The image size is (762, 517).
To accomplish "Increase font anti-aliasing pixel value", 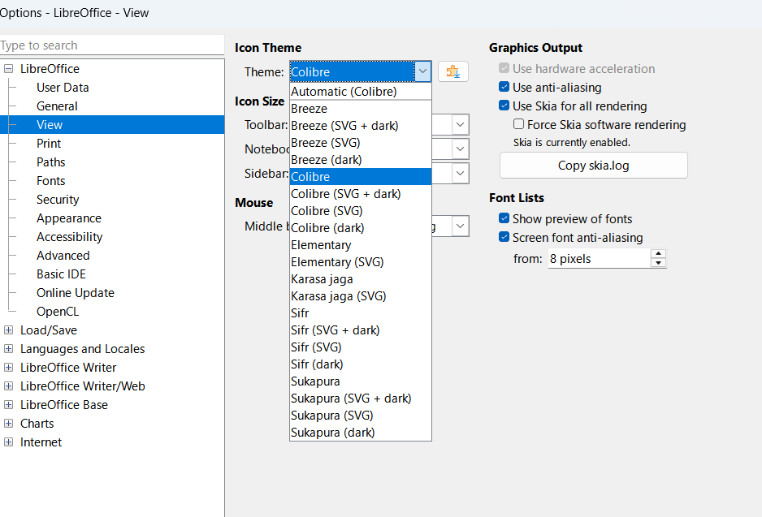I will pyautogui.click(x=658, y=254).
